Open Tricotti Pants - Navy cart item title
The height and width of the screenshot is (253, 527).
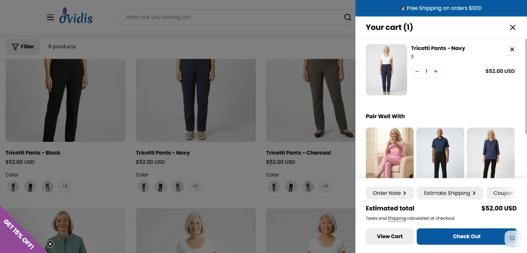pos(438,48)
